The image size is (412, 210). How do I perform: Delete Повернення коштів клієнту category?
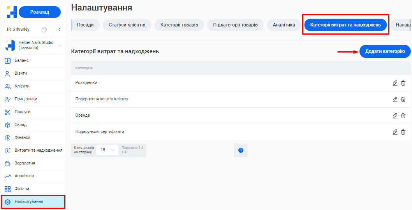click(x=403, y=99)
